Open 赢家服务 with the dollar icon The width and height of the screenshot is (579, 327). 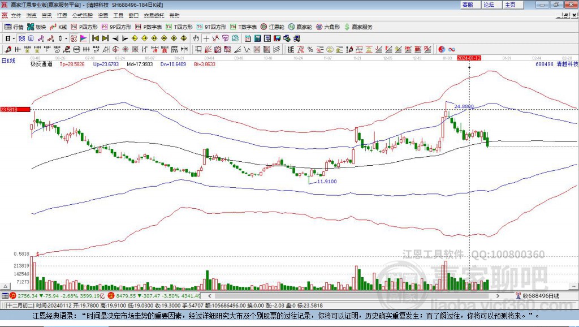[x=358, y=27]
